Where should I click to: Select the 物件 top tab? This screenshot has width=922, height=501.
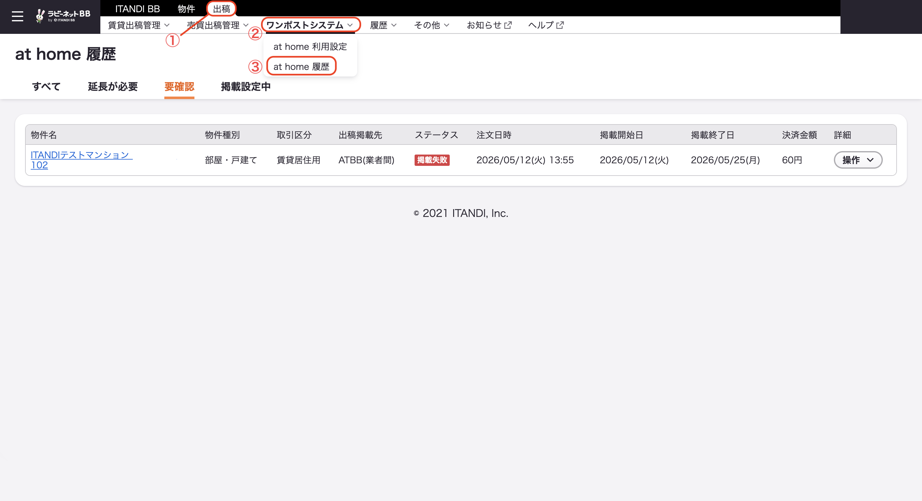tap(186, 8)
